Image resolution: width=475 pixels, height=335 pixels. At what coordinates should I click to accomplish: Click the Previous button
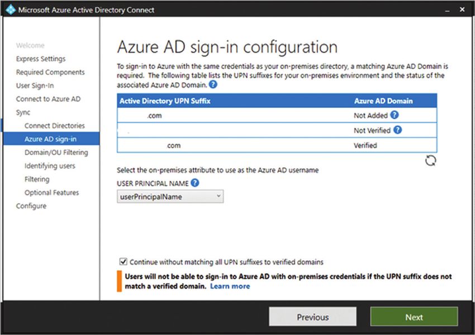pyautogui.click(x=312, y=317)
